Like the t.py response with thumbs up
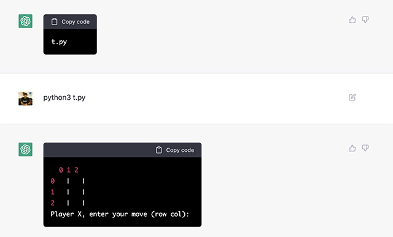This screenshot has width=393, height=237. [x=352, y=20]
